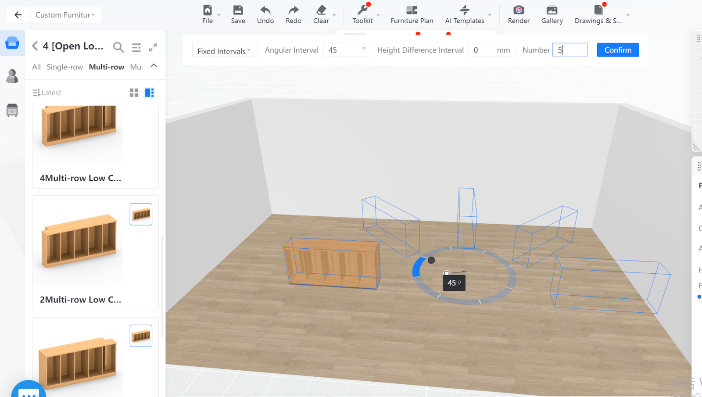Open the Fixed Intervals dropdown
Screen dimensions: 702x397
(224, 50)
